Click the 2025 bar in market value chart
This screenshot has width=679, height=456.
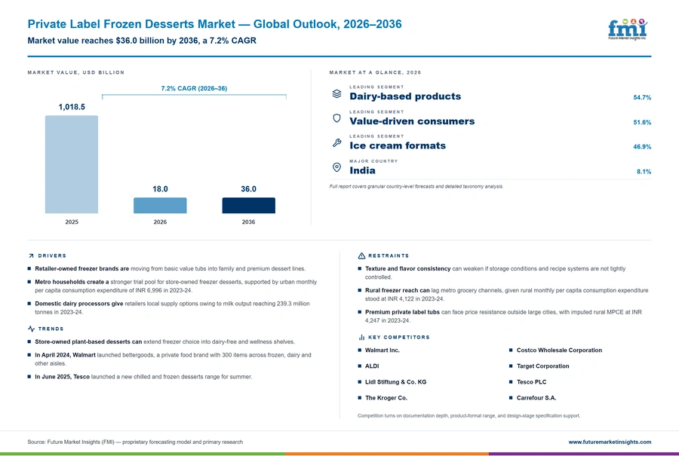coord(72,164)
